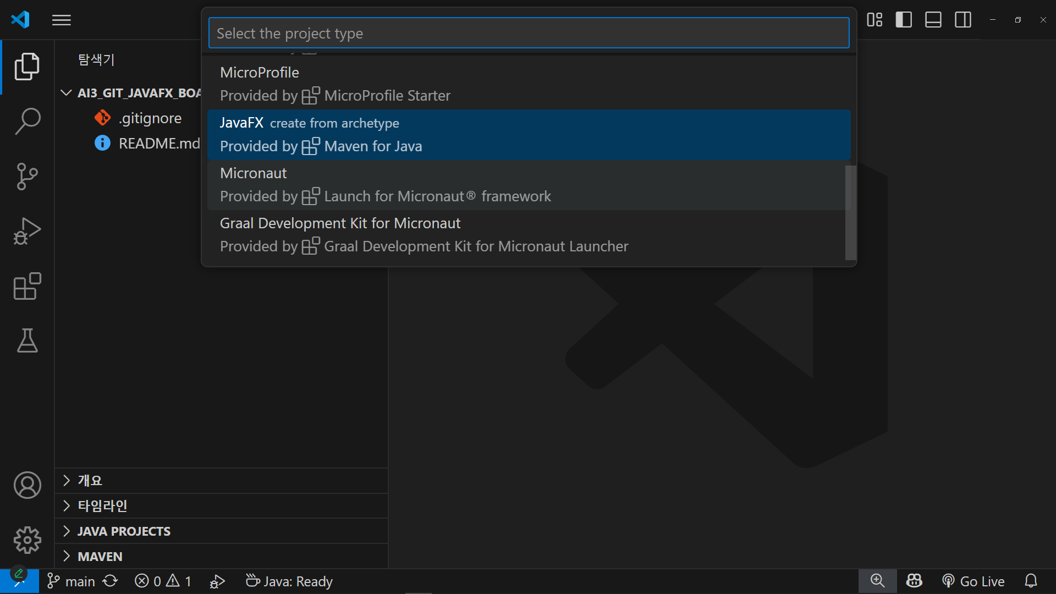Click the Java: Ready status item
Screen dimensions: 1056x594
click(x=289, y=581)
